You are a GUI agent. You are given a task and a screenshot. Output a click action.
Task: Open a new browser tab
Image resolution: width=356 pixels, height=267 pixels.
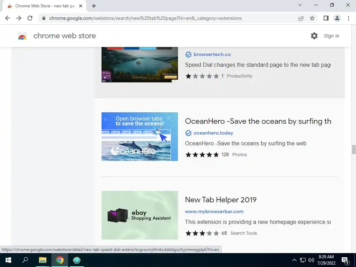(x=94, y=6)
